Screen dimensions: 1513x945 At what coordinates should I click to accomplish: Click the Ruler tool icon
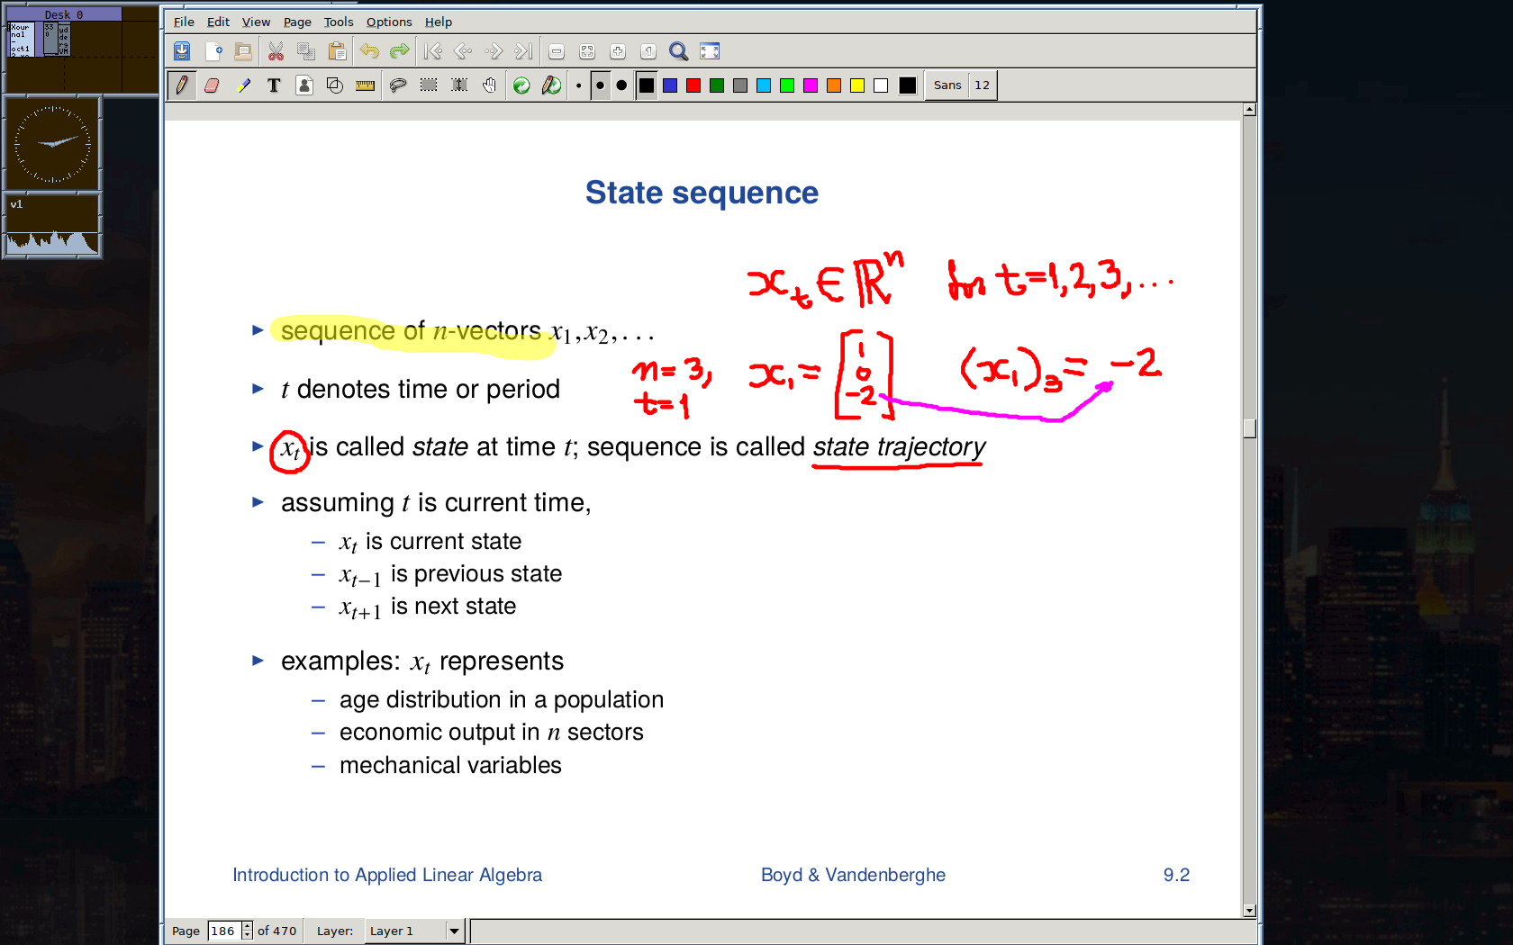click(x=365, y=85)
